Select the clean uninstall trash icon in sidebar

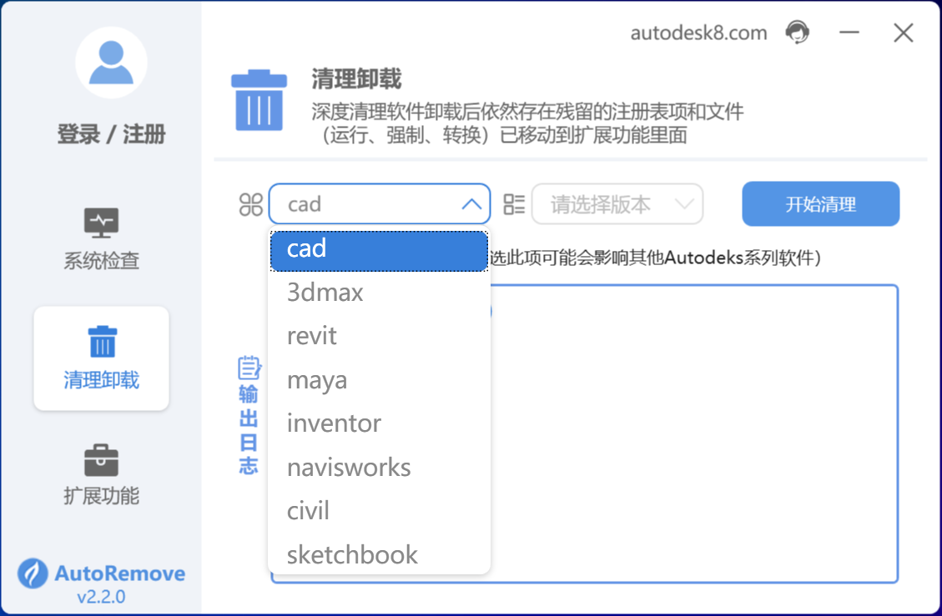pos(102,342)
